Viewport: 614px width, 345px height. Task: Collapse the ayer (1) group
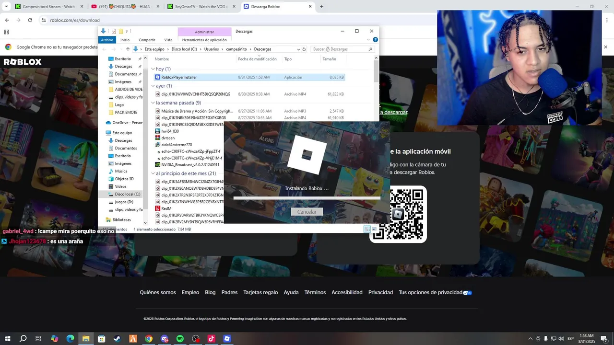tap(153, 86)
